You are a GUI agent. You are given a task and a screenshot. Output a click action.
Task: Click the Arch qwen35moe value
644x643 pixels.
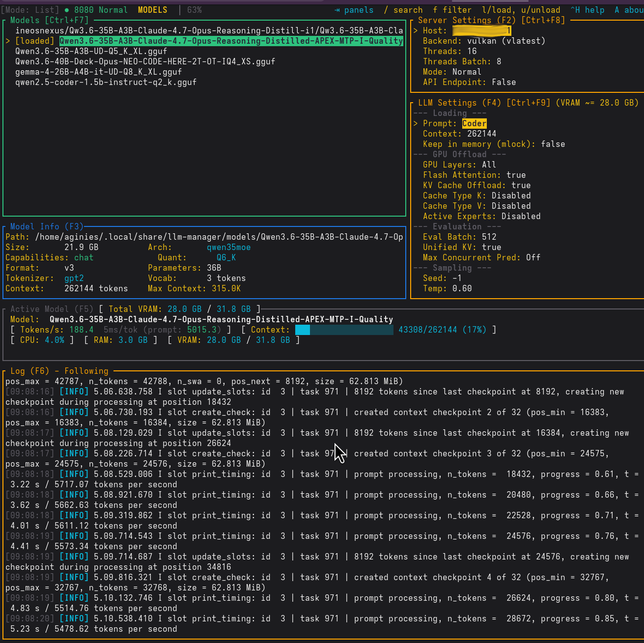click(229, 247)
